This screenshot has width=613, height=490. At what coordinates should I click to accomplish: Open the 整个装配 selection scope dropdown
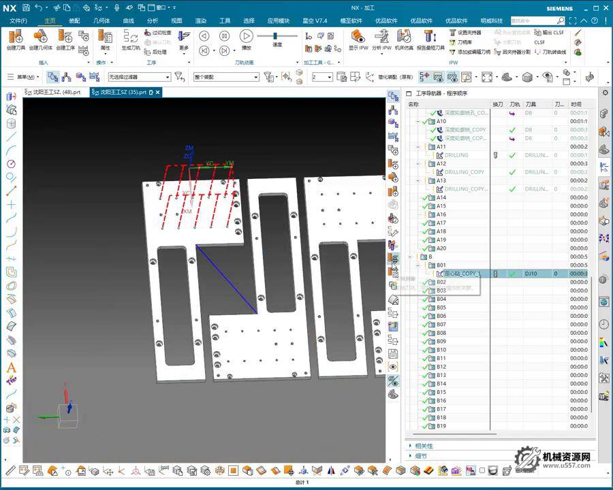(225, 77)
